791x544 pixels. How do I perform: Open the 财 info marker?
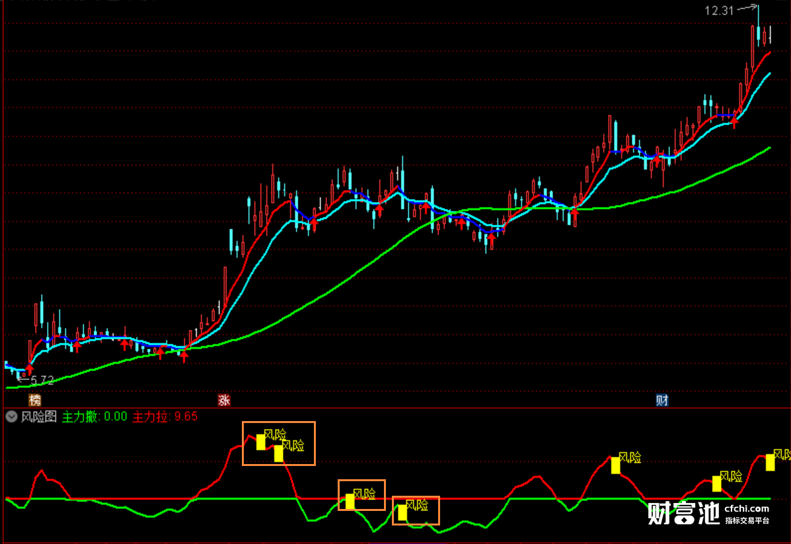click(x=662, y=401)
